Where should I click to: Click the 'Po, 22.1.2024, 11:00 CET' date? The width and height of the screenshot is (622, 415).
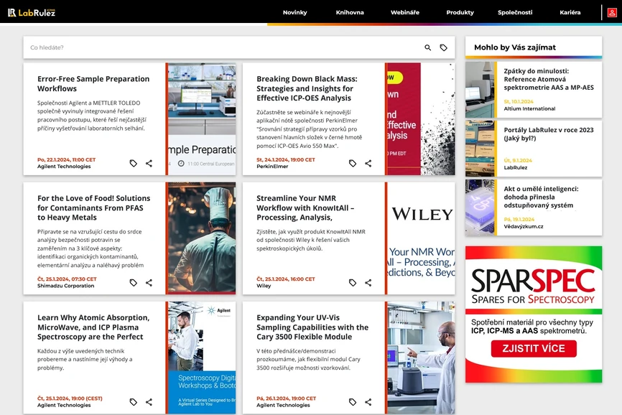tap(67, 159)
